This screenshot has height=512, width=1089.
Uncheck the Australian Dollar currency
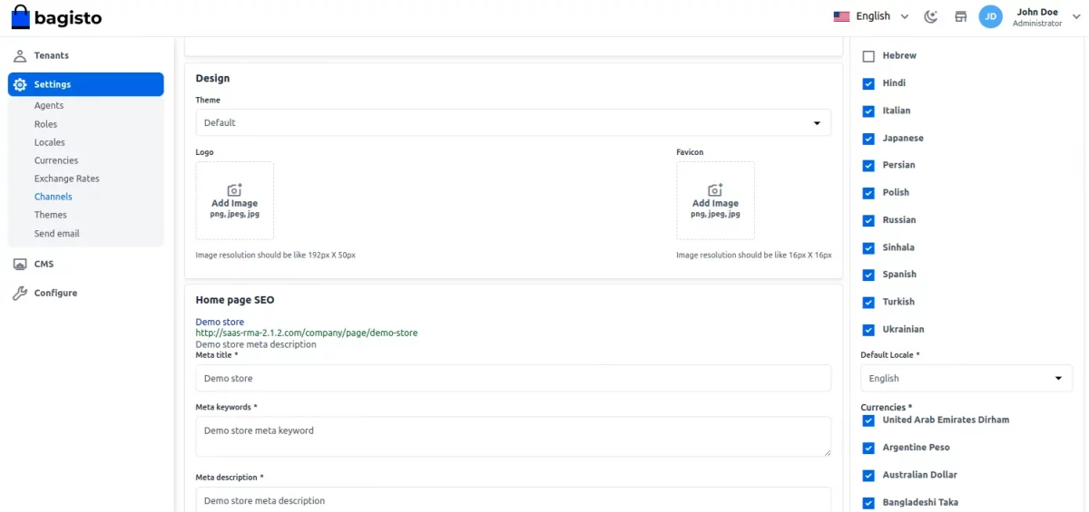[x=868, y=475]
